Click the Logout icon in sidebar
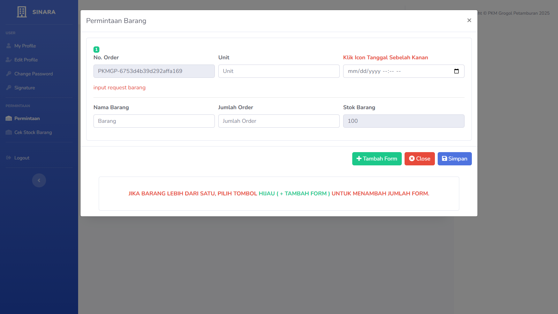The width and height of the screenshot is (558, 314). [x=9, y=158]
